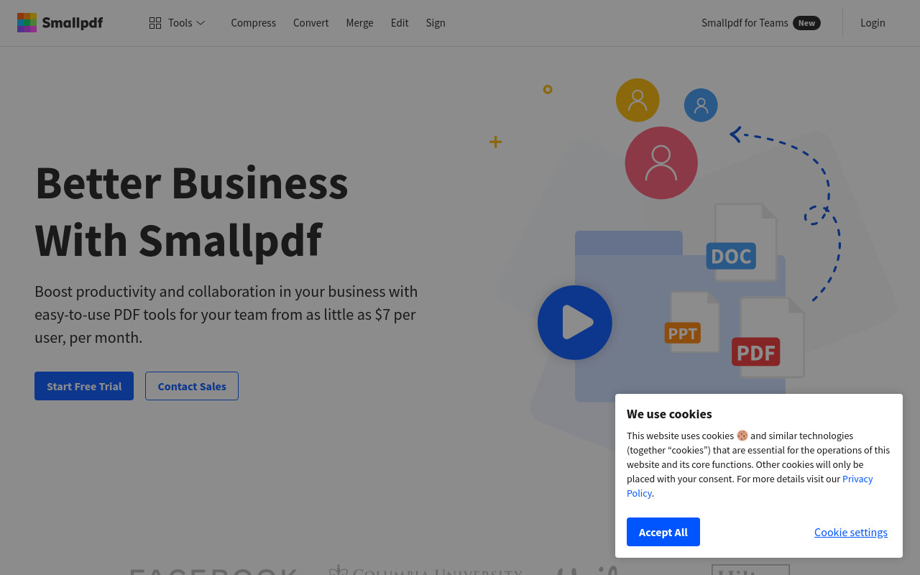Open the Privacy Policy link
The width and height of the screenshot is (920, 575).
pyautogui.click(x=857, y=479)
